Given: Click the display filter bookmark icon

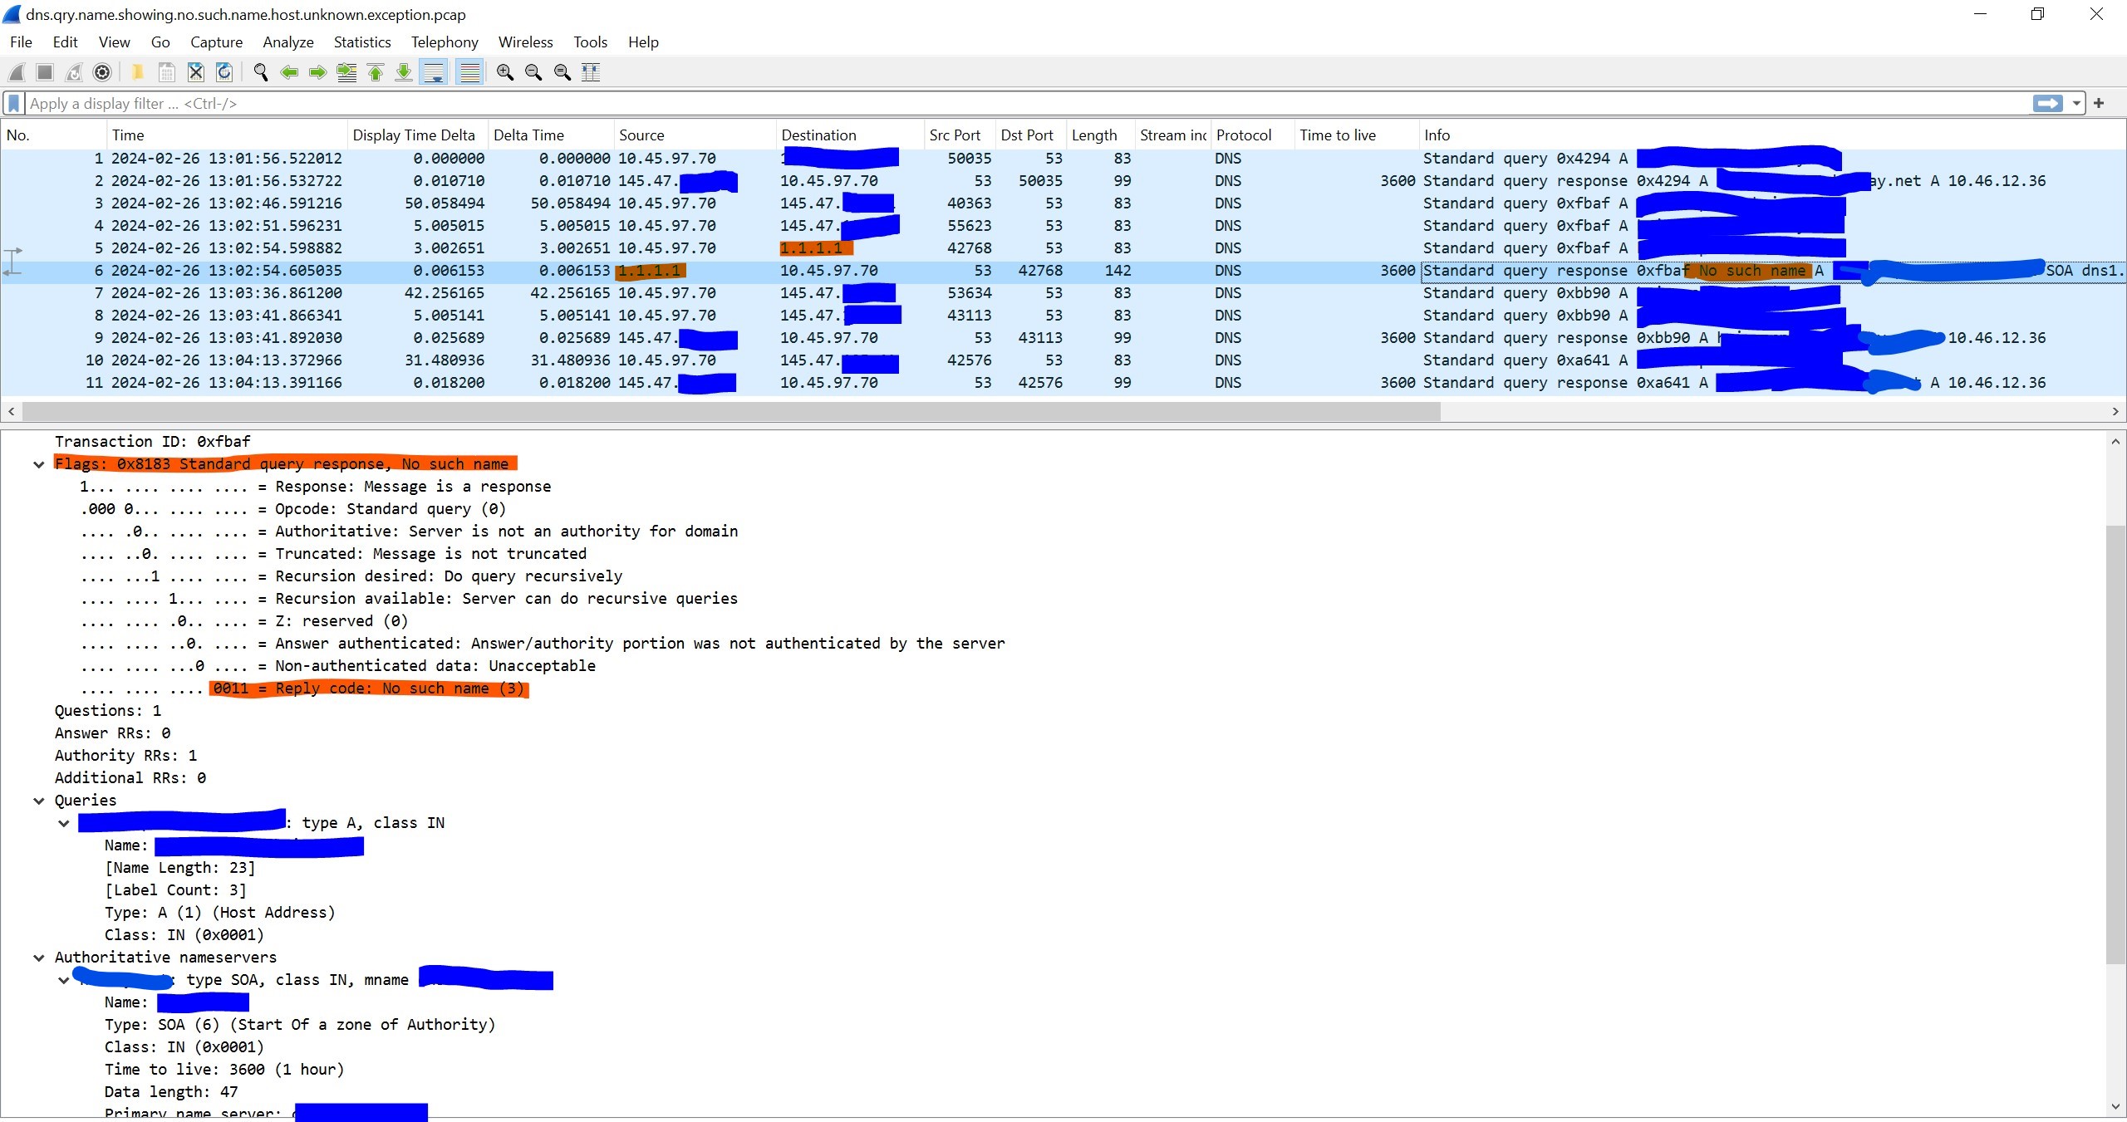Looking at the screenshot, I should [14, 103].
